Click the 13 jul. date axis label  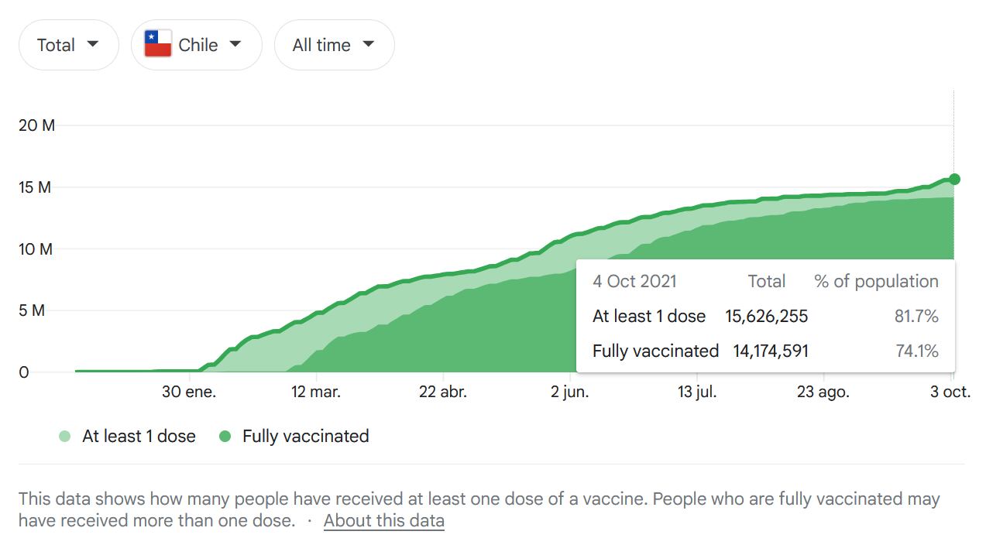tap(697, 392)
